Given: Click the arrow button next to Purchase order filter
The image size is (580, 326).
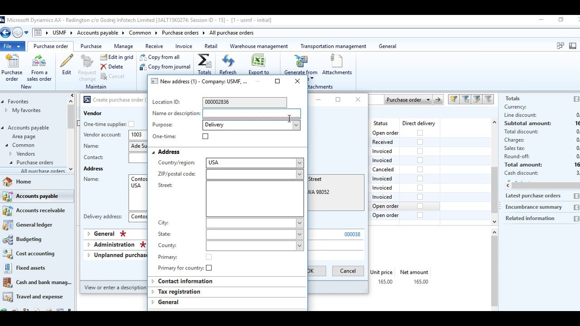Looking at the screenshot, I should point(438,100).
